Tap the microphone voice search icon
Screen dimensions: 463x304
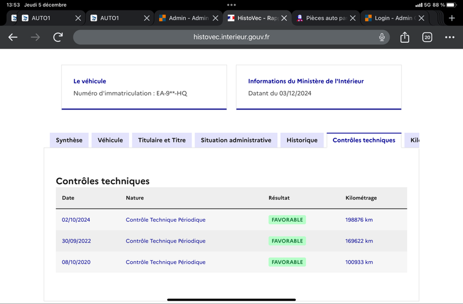[x=382, y=37]
